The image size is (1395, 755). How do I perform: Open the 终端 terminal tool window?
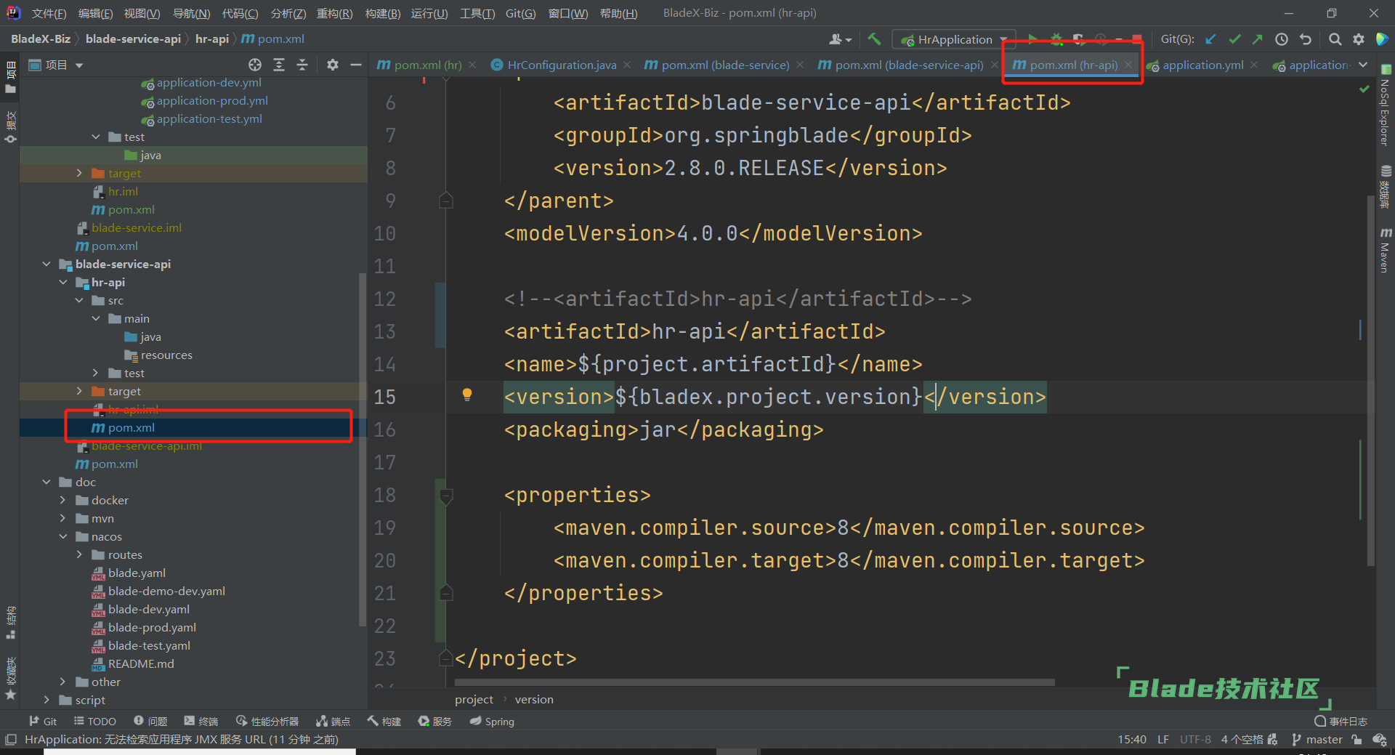pos(201,722)
